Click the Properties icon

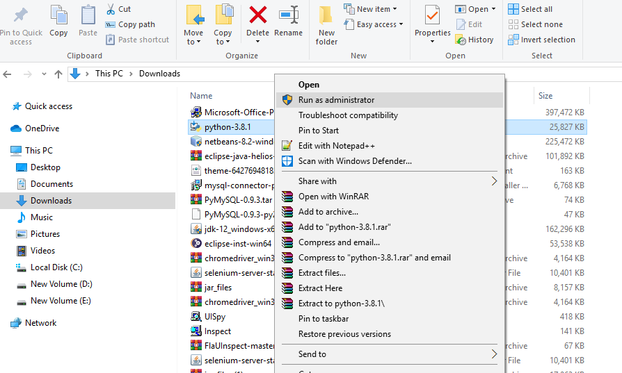(432, 16)
